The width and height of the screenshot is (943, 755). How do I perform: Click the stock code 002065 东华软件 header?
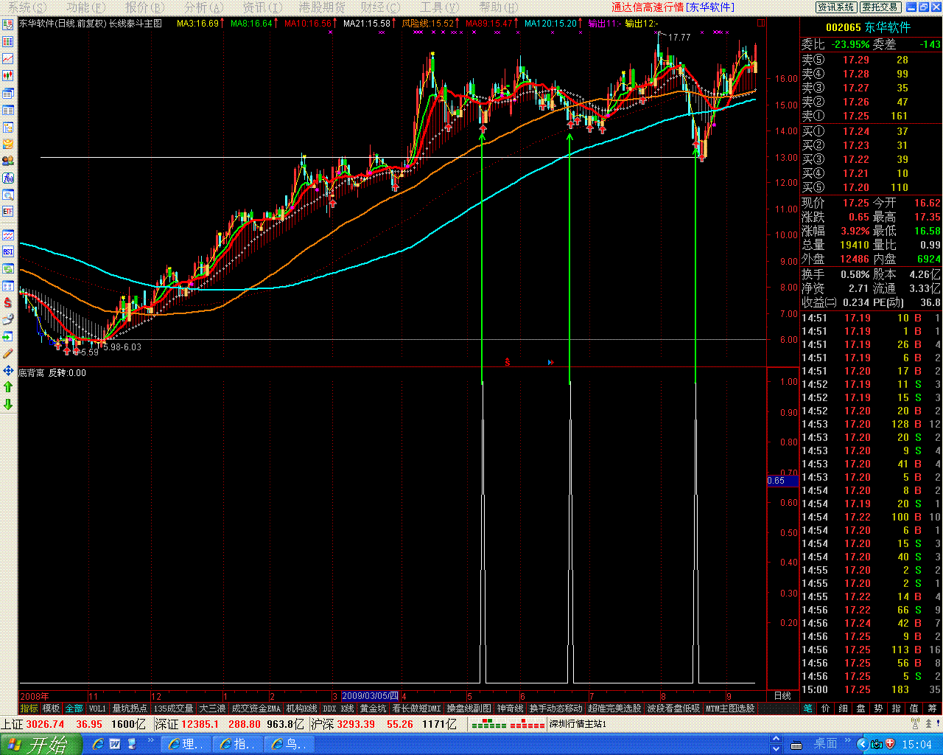coord(868,27)
